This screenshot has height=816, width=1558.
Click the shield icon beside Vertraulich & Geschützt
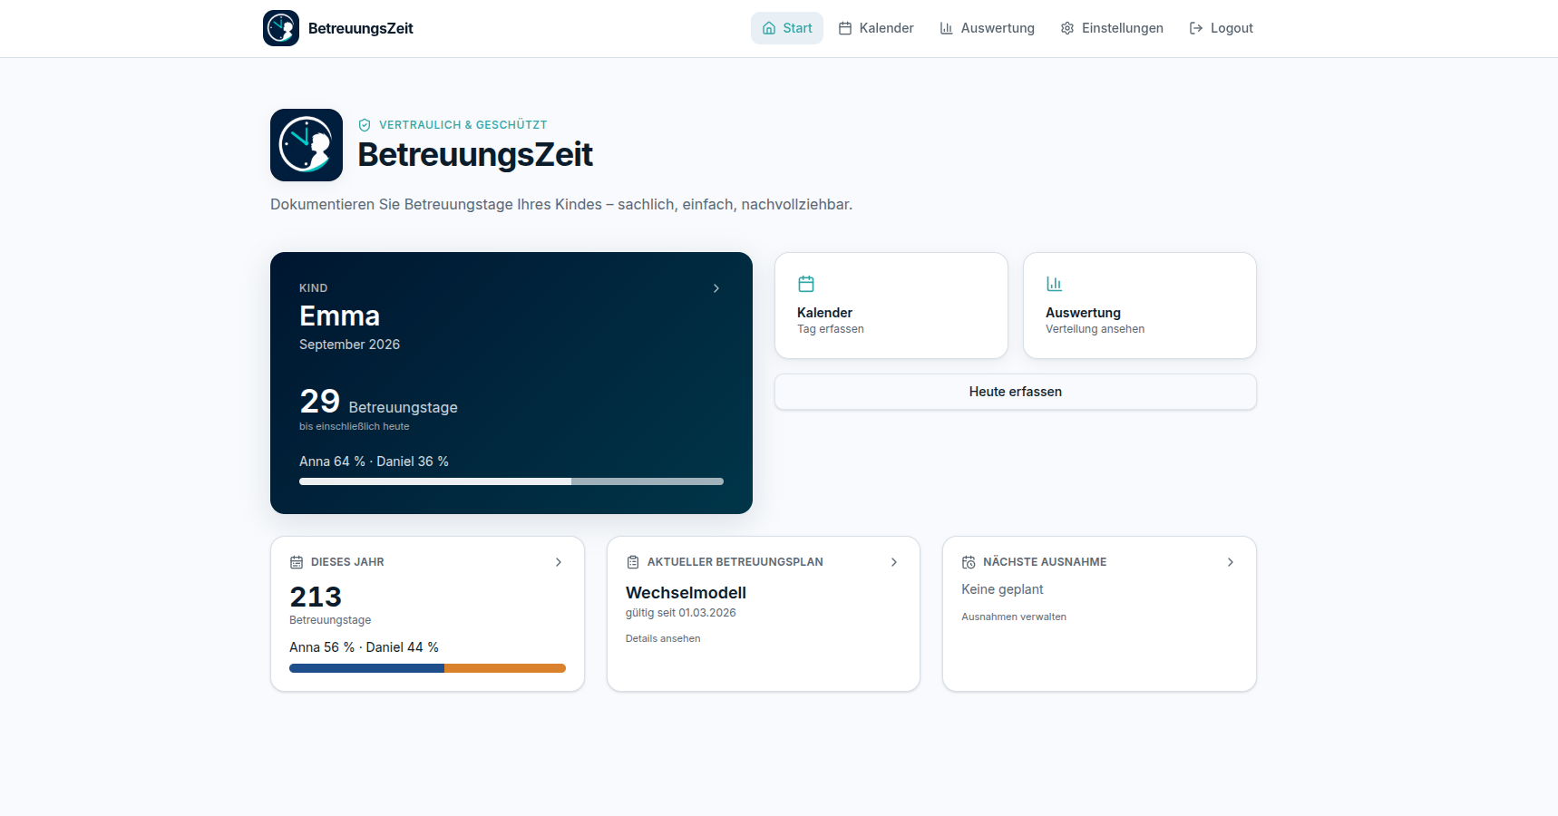pos(365,125)
